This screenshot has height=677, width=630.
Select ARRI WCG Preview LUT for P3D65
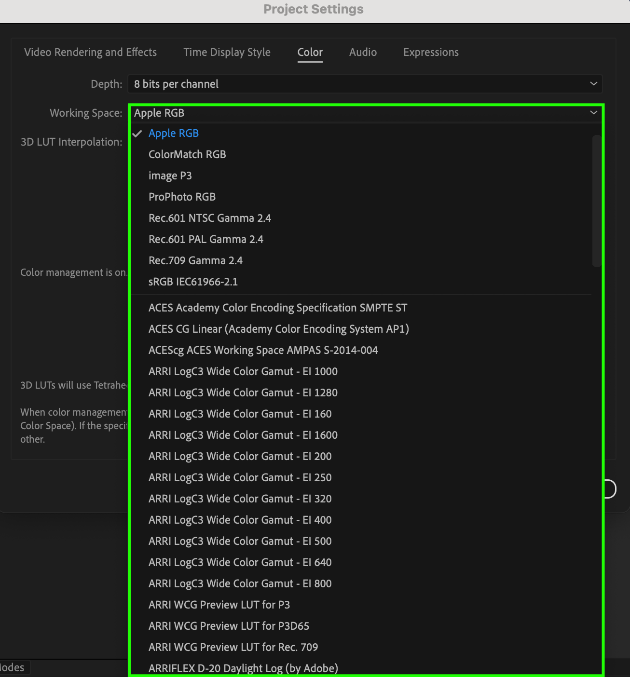(229, 626)
